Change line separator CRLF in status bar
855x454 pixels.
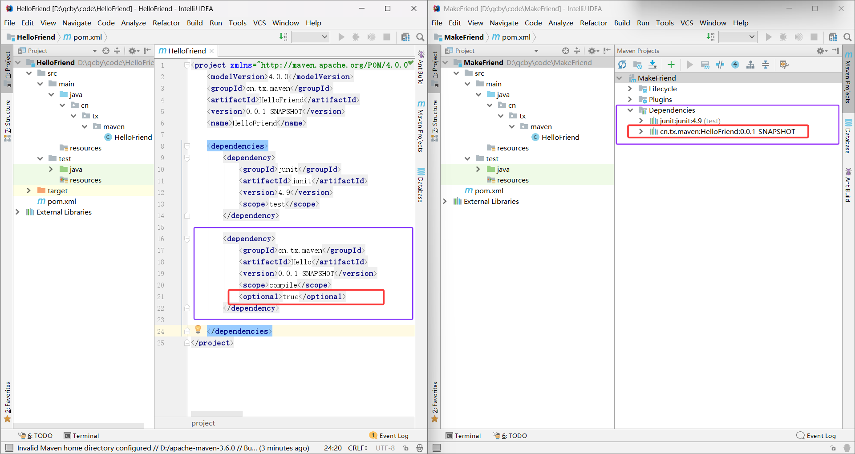point(358,448)
